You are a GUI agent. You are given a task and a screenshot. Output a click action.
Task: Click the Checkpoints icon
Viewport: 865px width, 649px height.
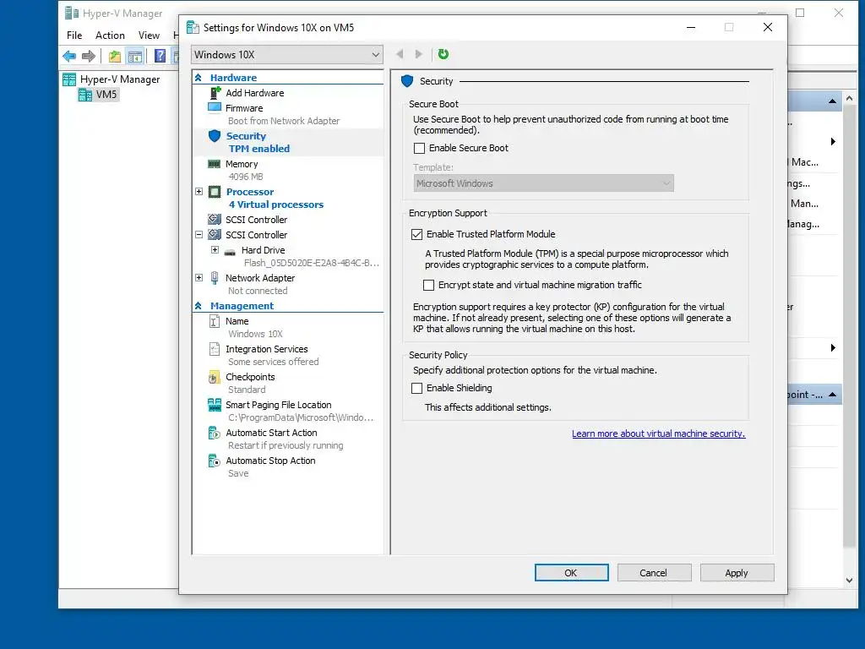(214, 378)
